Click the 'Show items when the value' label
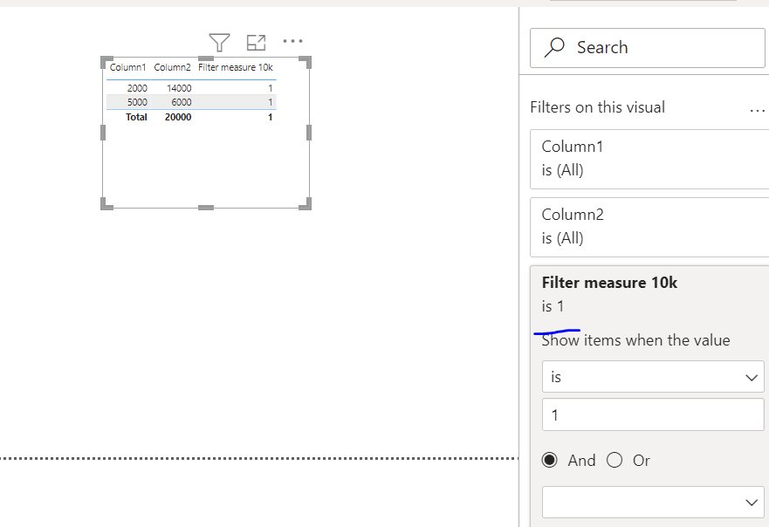This screenshot has height=527, width=769. click(635, 340)
